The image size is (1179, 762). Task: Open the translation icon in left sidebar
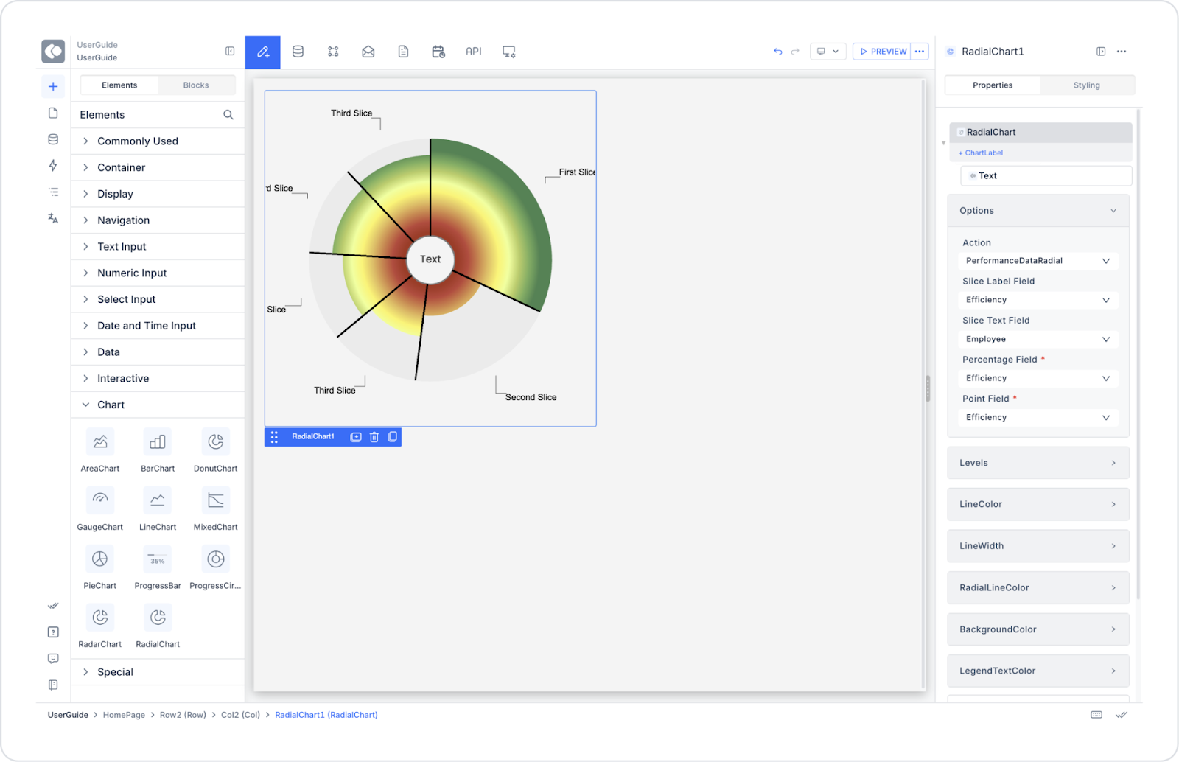click(x=53, y=218)
